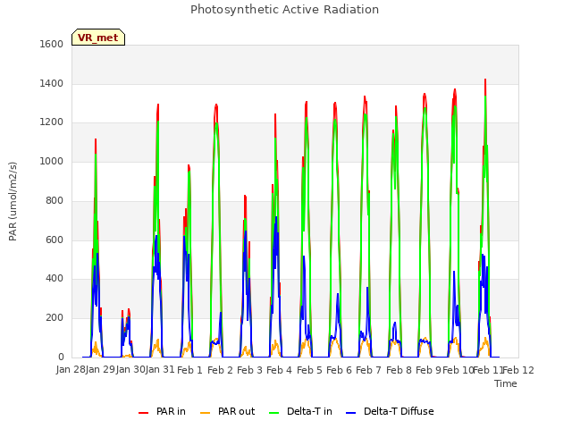Click the 1600 y-axis tick label
This screenshot has width=572, height=429.
[x=52, y=44]
